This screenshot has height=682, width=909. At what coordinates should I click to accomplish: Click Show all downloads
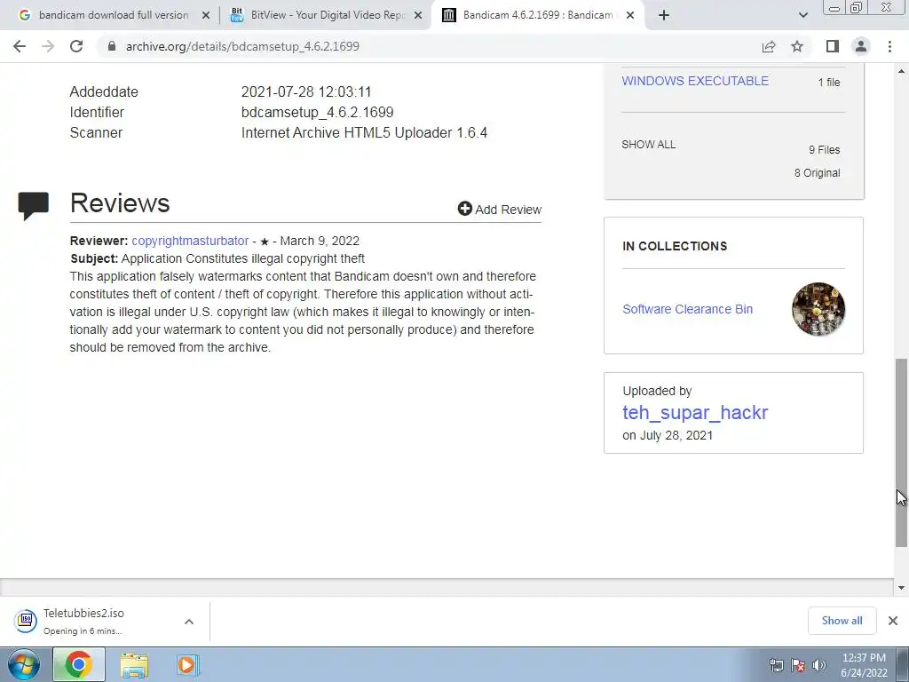(842, 621)
